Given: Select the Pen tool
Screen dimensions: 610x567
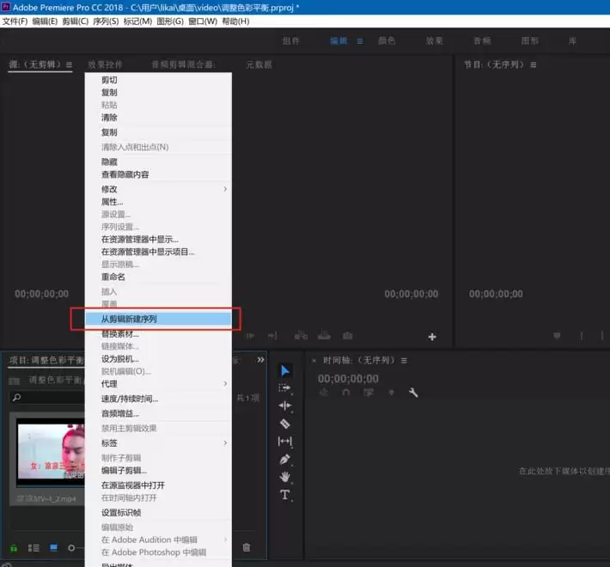Looking at the screenshot, I should point(285,460).
